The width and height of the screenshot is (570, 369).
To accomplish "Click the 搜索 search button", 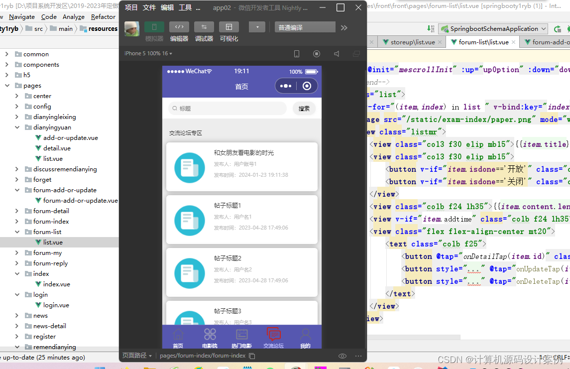I will [304, 109].
